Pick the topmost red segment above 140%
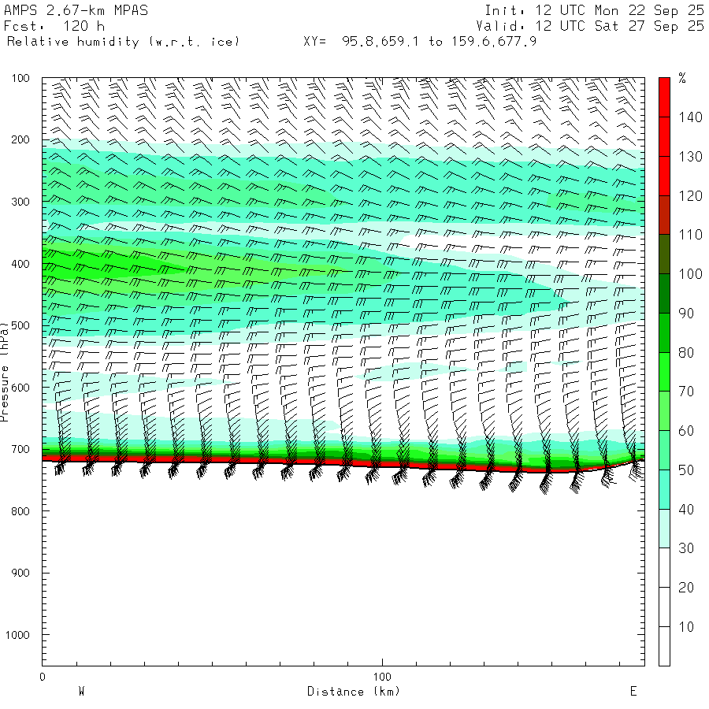The image size is (709, 709). click(664, 98)
